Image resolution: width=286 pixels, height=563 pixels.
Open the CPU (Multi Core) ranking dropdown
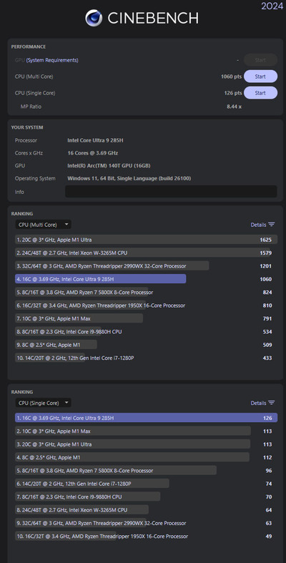click(43, 225)
